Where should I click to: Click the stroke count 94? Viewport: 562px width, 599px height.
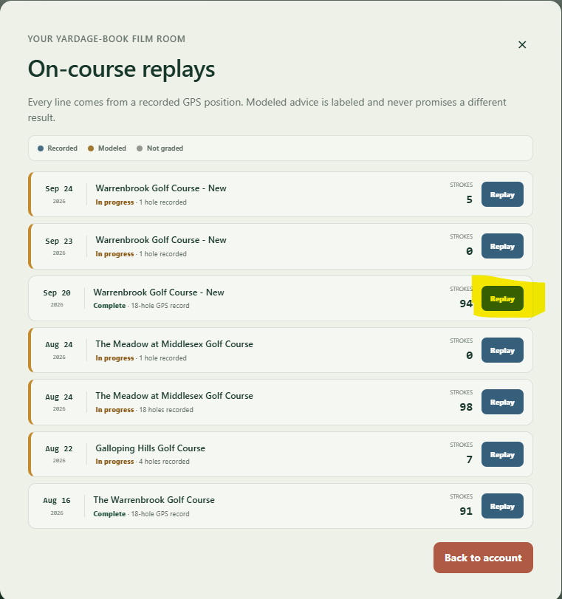pos(466,304)
